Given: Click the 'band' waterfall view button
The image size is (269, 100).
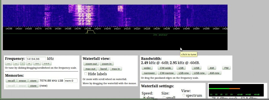Looking at the screenshot, I should pos(104,69).
